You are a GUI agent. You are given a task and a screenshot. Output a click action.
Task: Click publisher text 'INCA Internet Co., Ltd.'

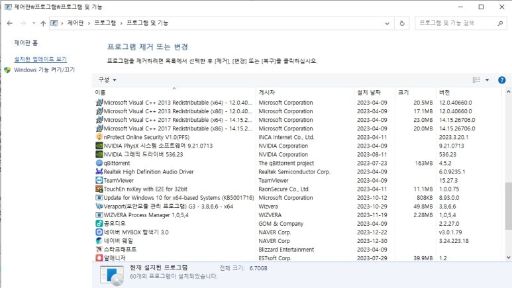pyautogui.click(x=286, y=137)
